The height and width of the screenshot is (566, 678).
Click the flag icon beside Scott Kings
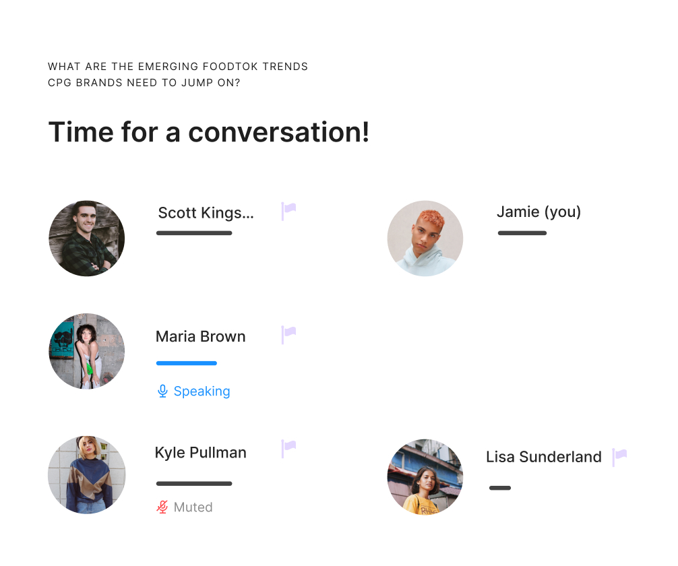point(288,211)
